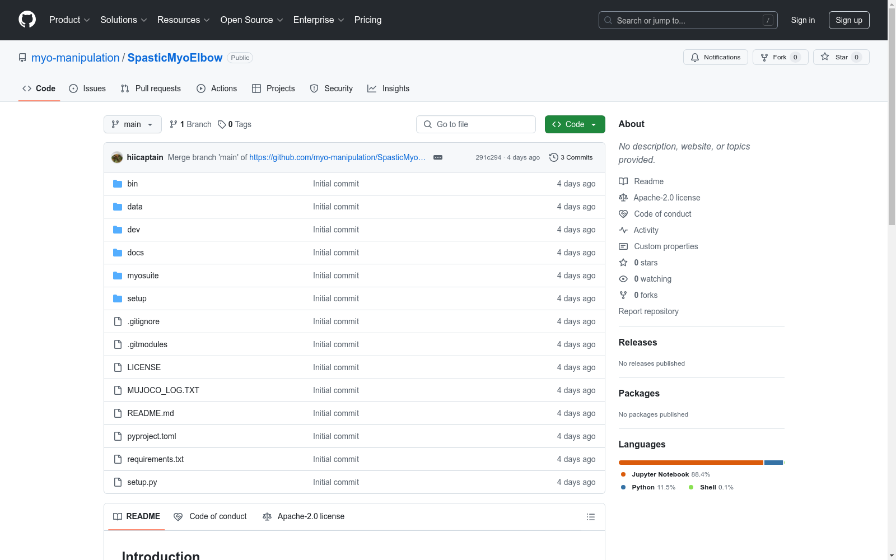The height and width of the screenshot is (560, 896).
Task: Click the Sign up button
Action: click(x=849, y=20)
